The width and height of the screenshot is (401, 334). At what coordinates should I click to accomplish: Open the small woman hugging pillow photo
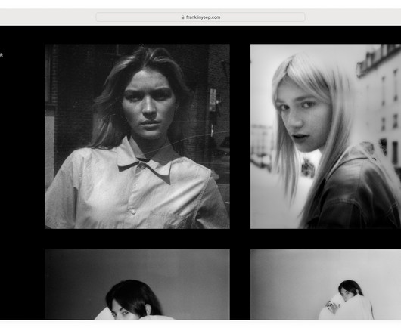coord(325,284)
